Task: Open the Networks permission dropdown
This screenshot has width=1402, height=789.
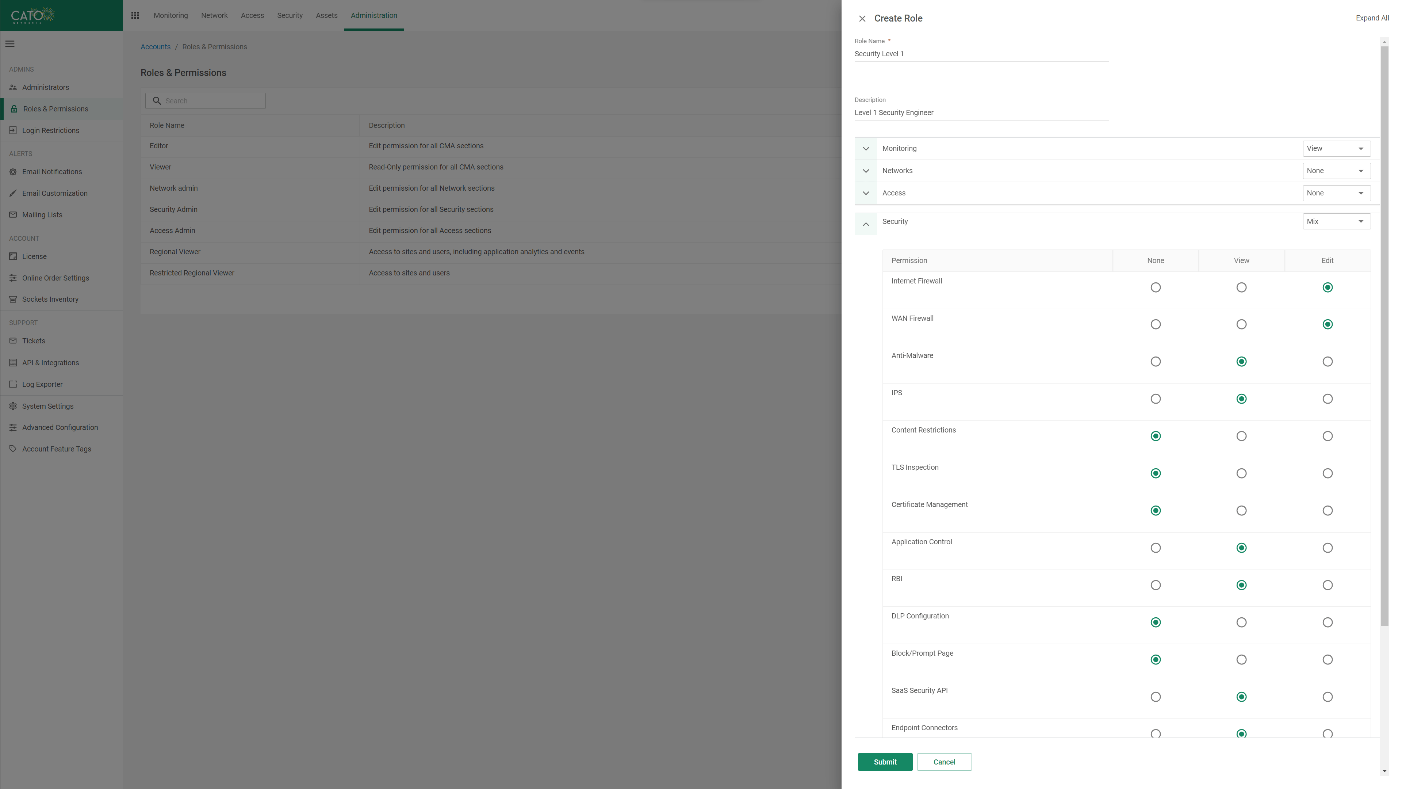Action: tap(1336, 171)
